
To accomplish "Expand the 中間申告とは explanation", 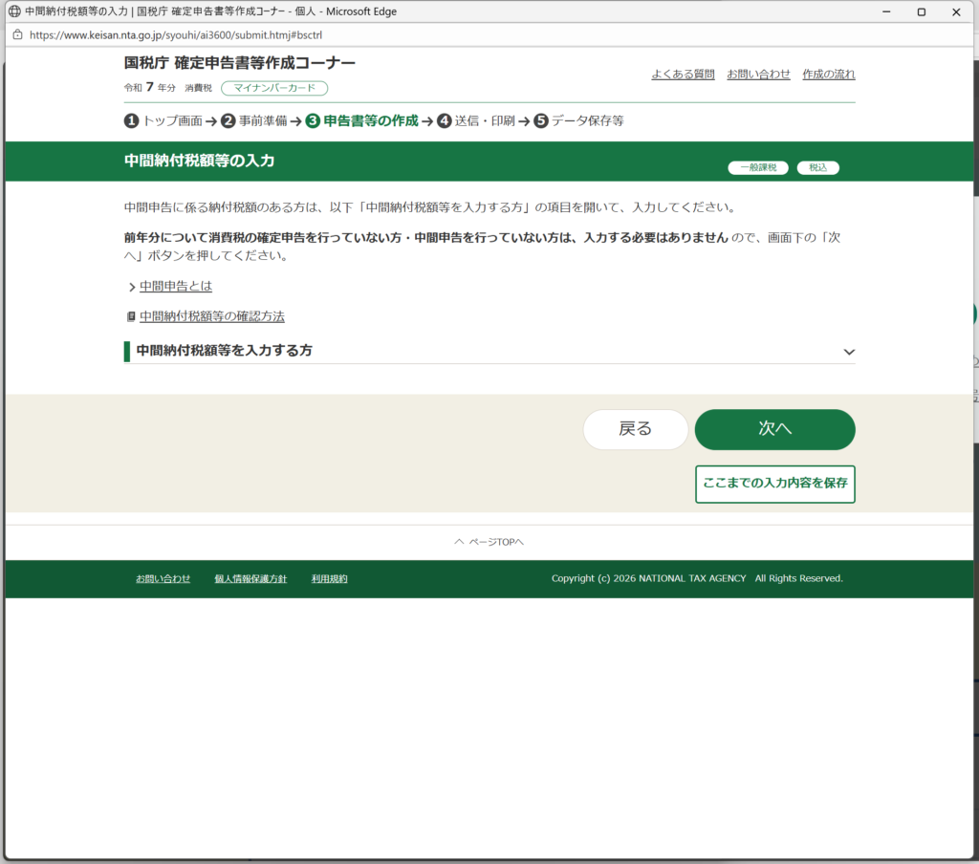I will click(175, 286).
